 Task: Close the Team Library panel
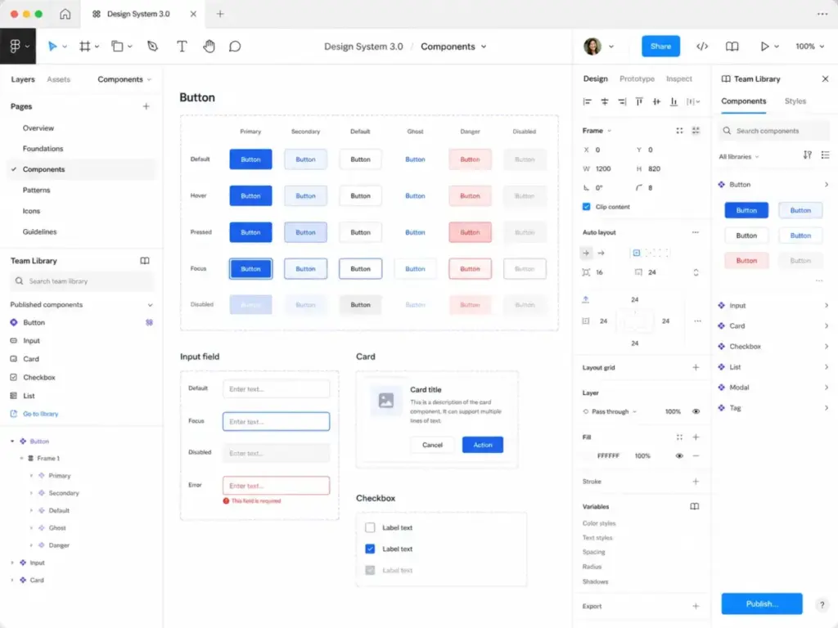coord(825,79)
